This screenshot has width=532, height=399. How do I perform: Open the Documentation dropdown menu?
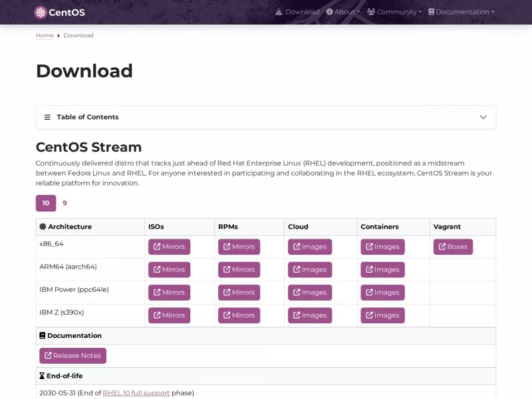[x=461, y=12]
